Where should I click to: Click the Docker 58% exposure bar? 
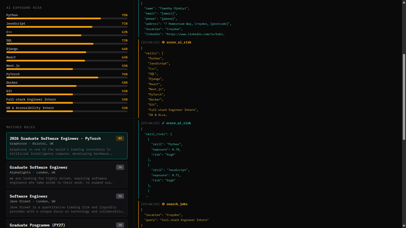67,86
